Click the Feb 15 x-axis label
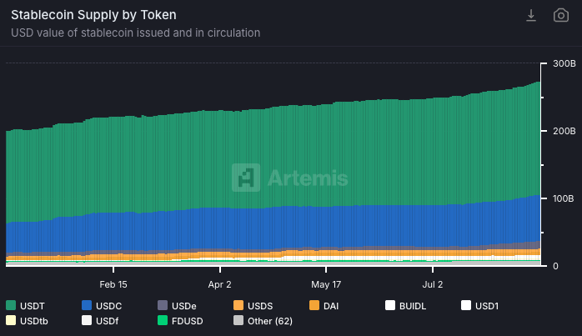 coord(113,283)
